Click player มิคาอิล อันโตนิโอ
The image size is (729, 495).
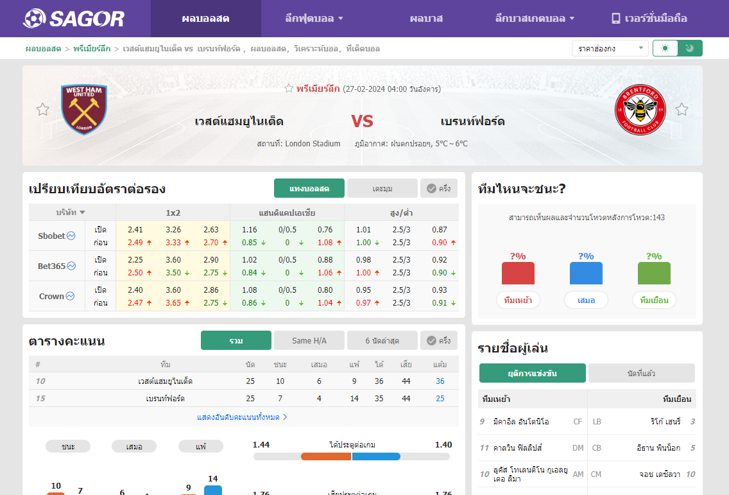point(520,422)
